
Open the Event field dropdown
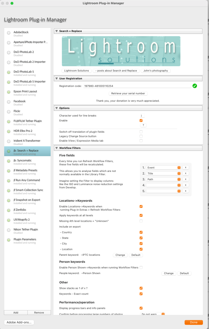click(163, 168)
